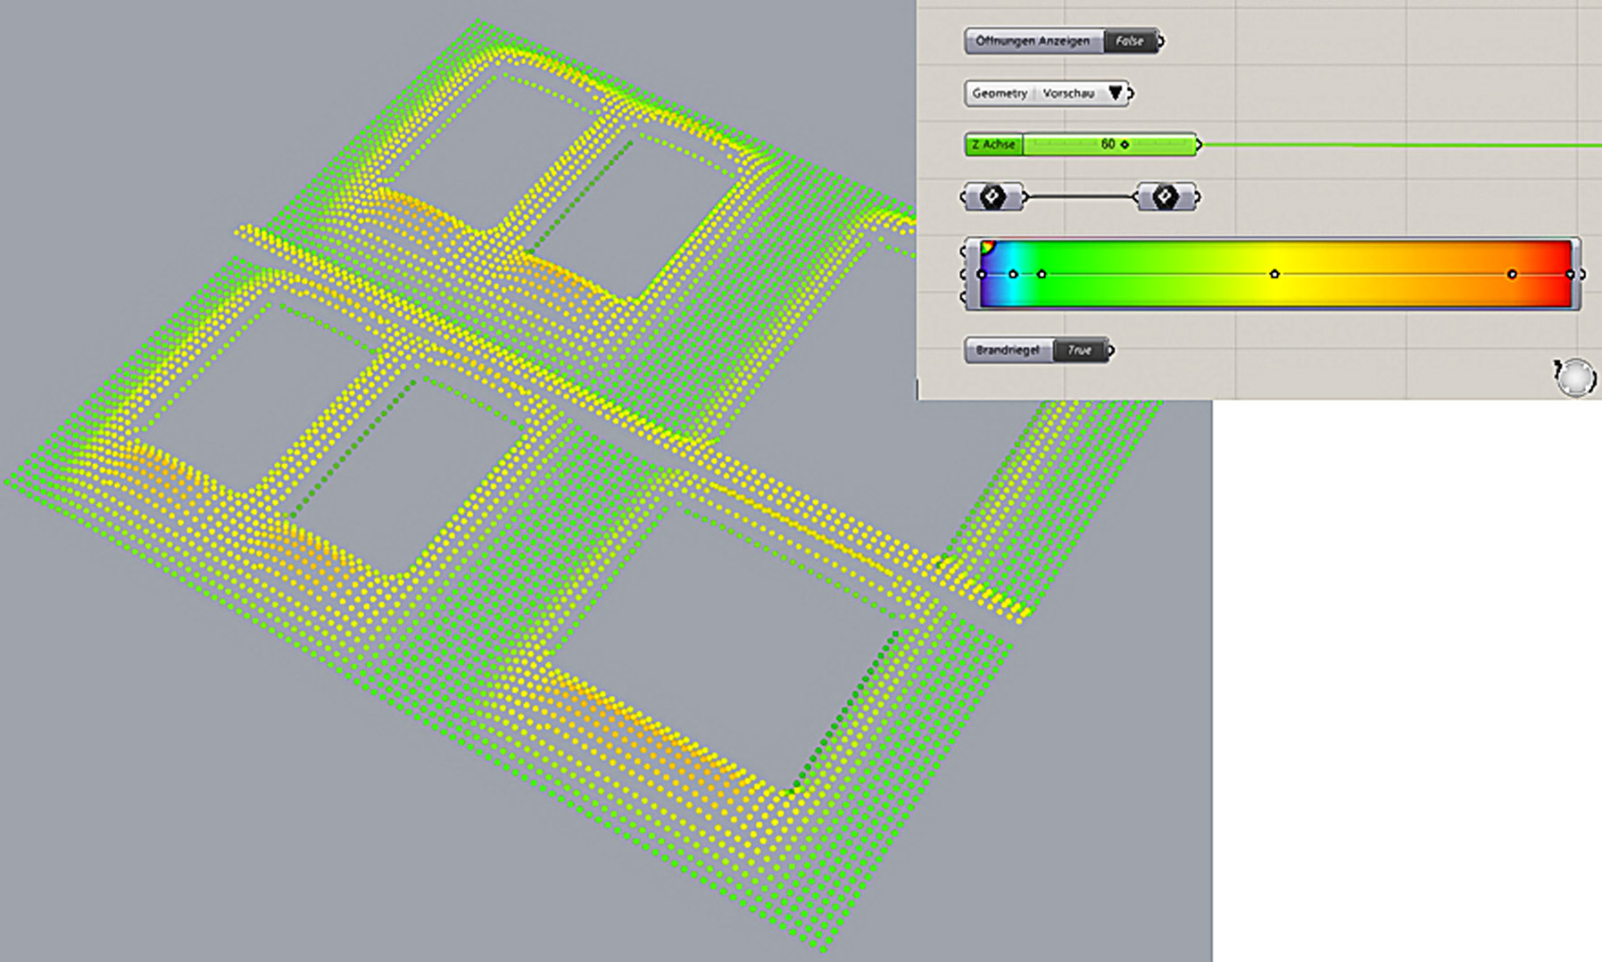Select the leftmost gradient grip

point(982,274)
